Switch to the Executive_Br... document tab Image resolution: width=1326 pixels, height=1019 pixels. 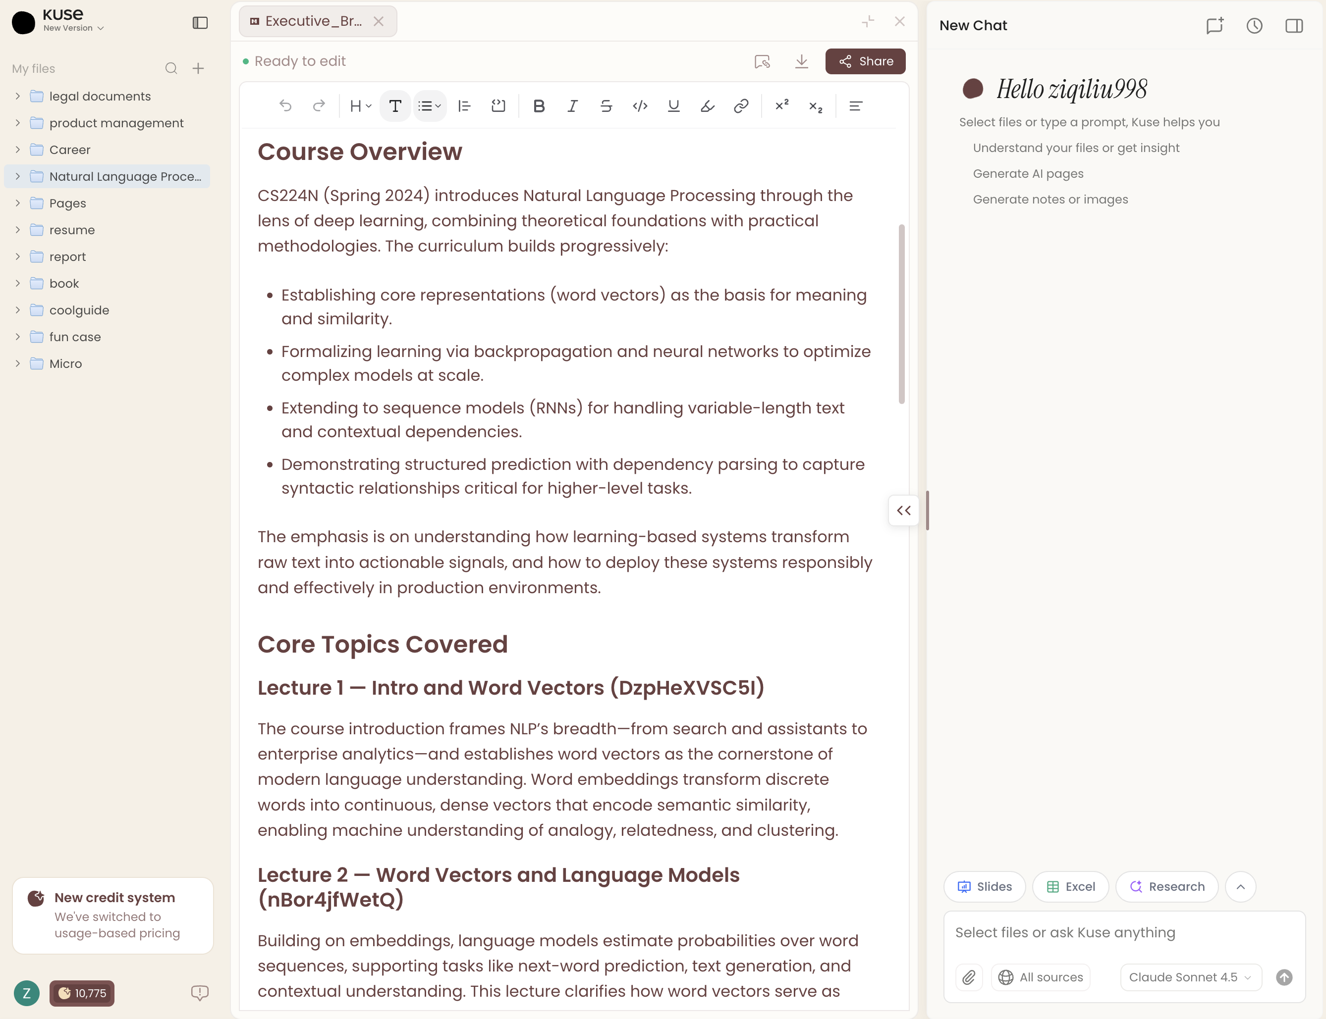313,21
